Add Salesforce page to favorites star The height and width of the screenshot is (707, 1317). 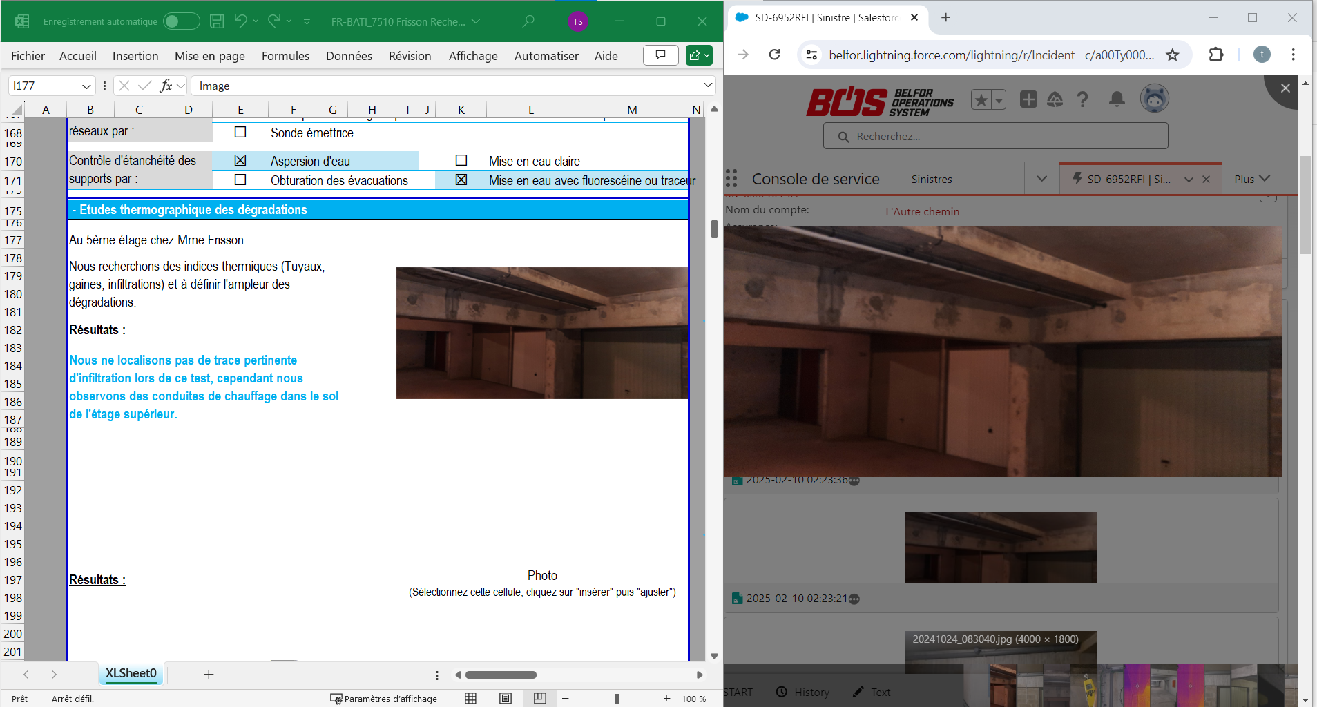point(981,99)
